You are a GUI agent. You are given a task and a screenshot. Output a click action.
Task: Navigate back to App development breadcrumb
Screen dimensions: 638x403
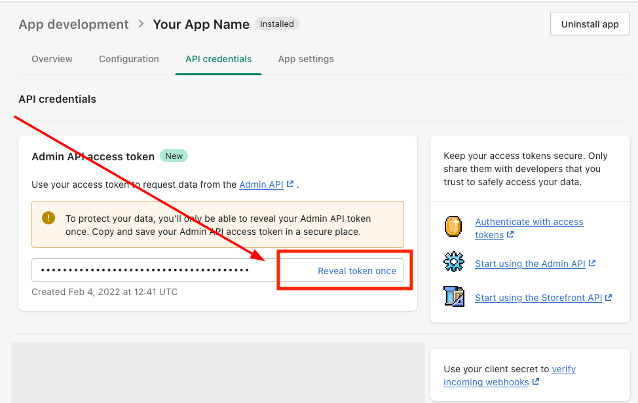pos(73,24)
